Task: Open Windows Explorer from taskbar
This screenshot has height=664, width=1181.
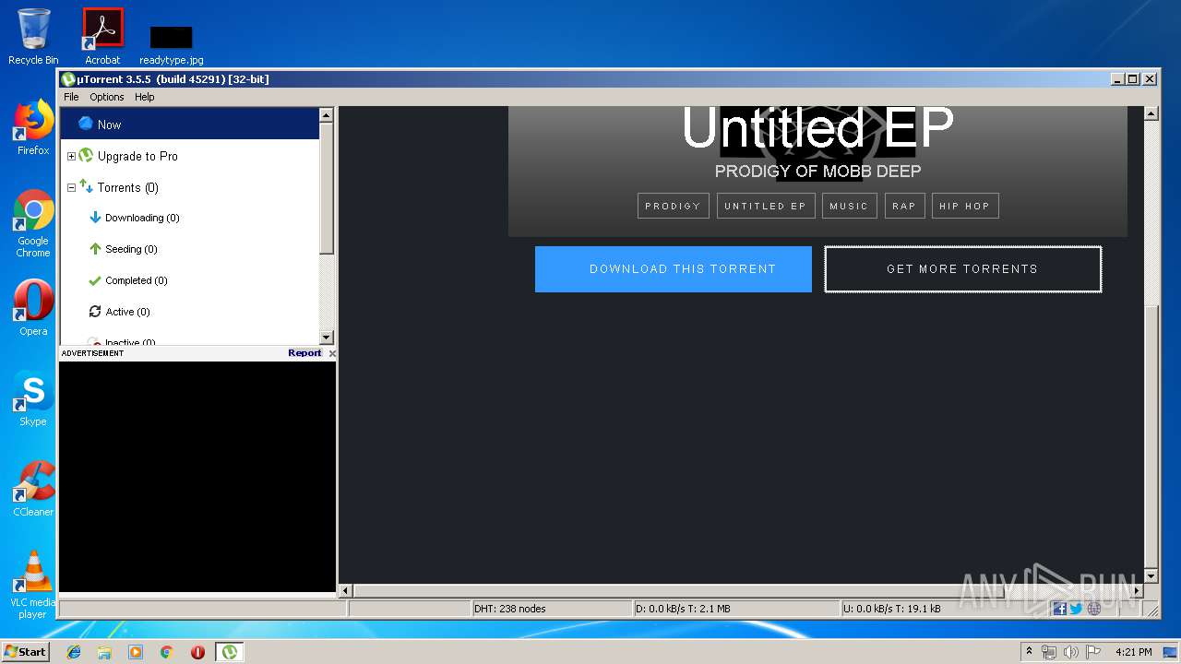Action: point(104,652)
